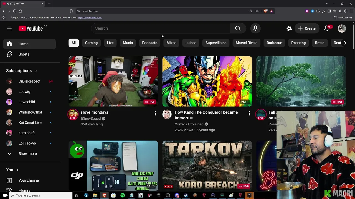The height and width of the screenshot is (199, 355).
Task: Click the browser home icon
Action: click(x=20, y=11)
